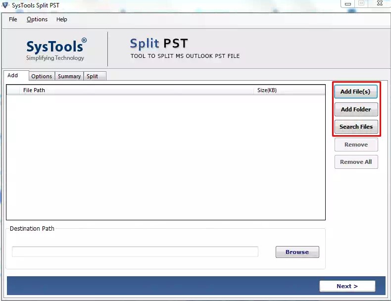Image resolution: width=391 pixels, height=301 pixels.
Task: Browse for a destination path
Action: pyautogui.click(x=297, y=252)
